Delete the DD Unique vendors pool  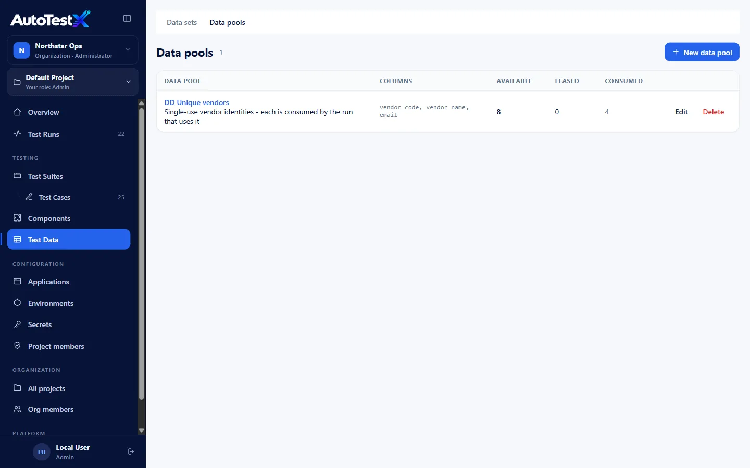[x=714, y=112]
